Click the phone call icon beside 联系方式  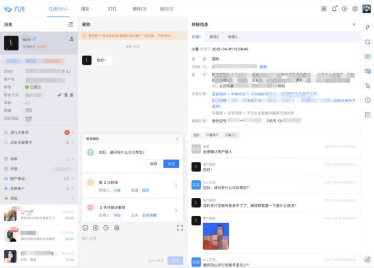tap(59, 95)
